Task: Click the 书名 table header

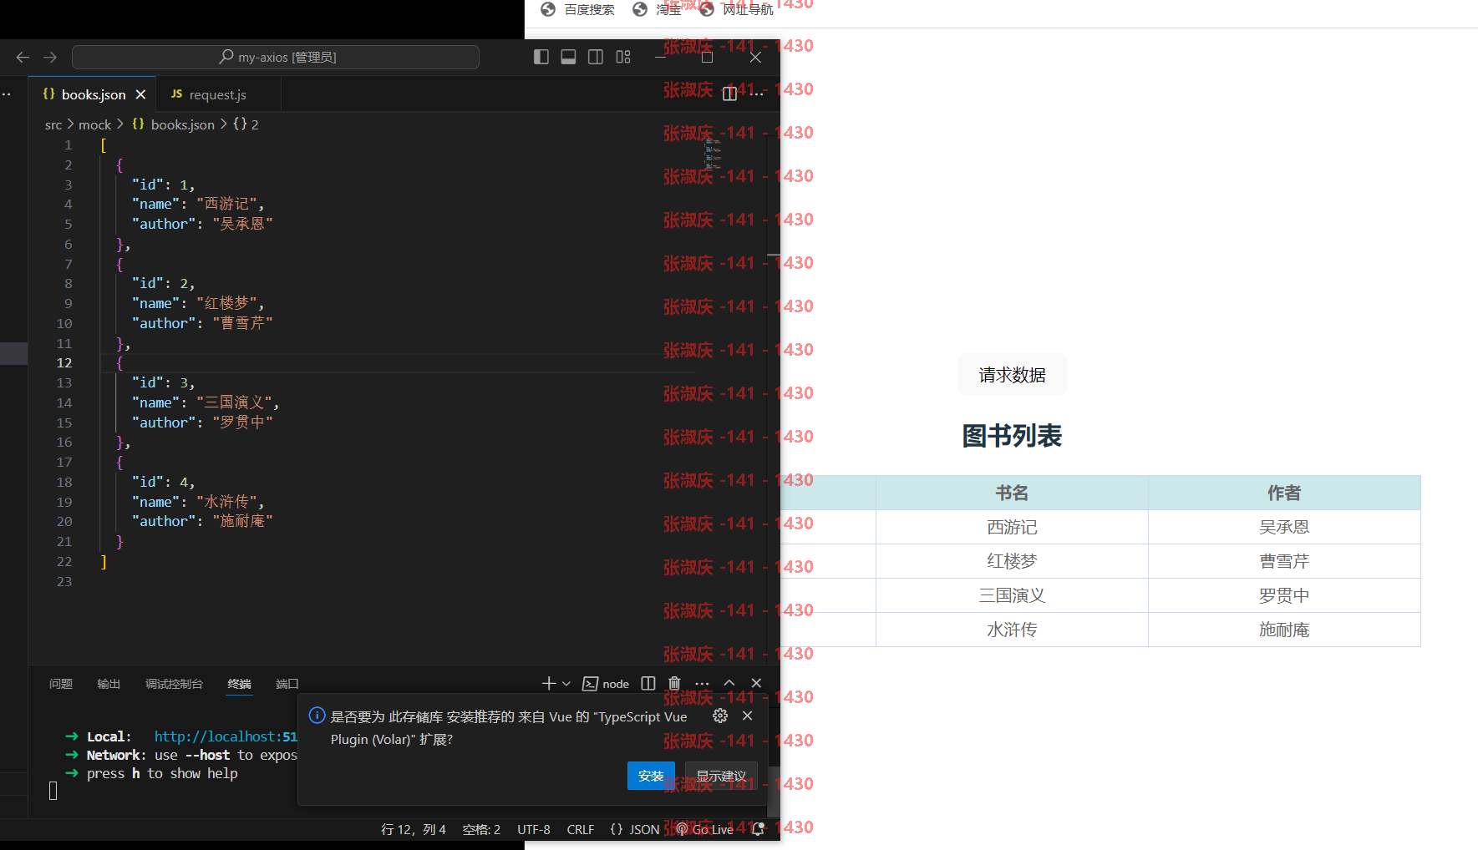Action: [x=1012, y=493]
